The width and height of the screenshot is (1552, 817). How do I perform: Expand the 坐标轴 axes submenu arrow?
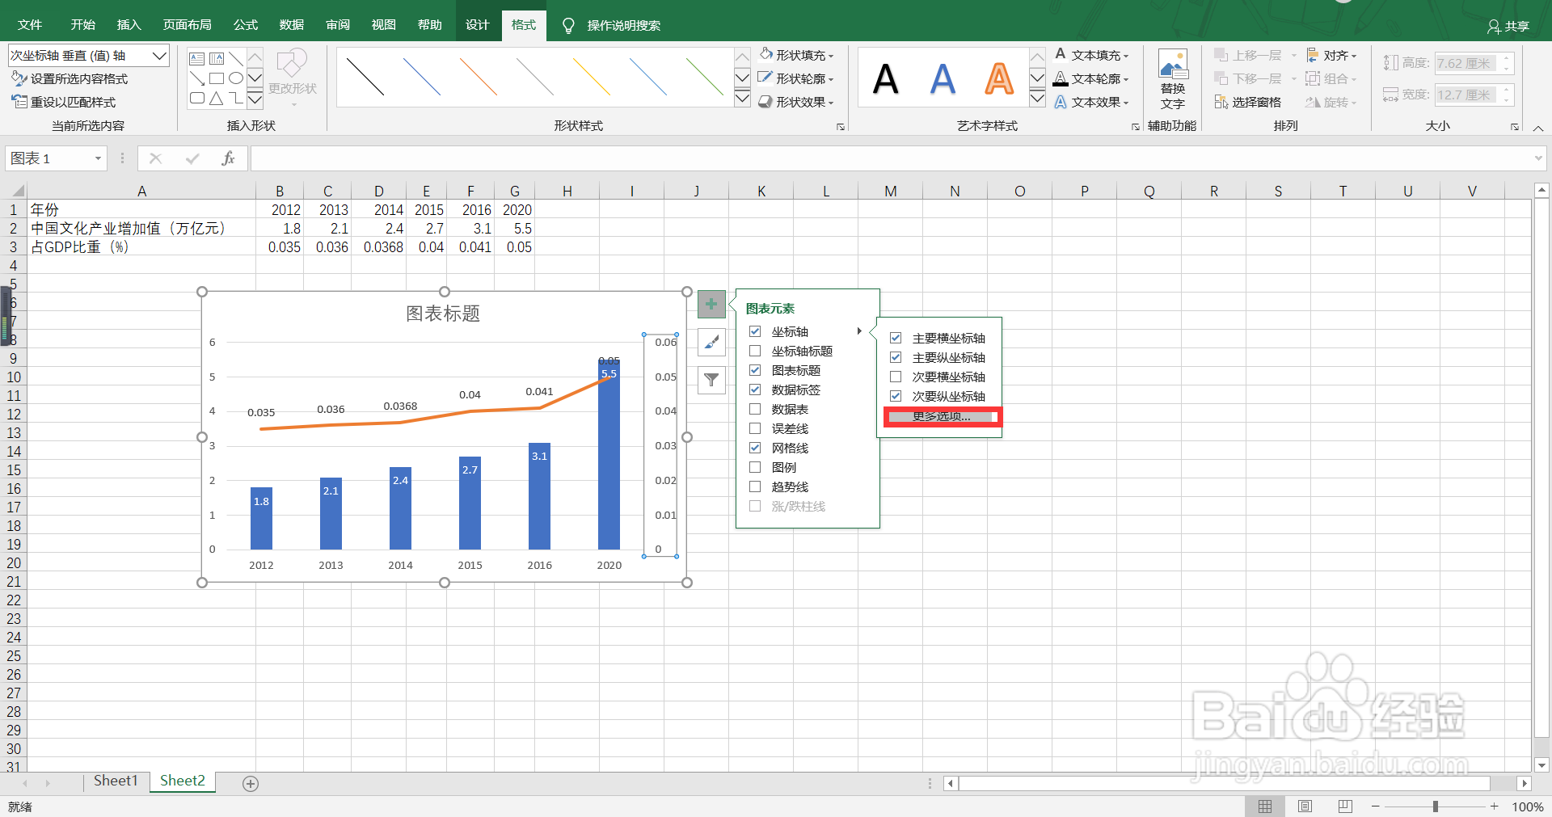point(859,331)
